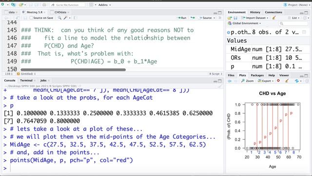
Task: Click the Source button
Action: tap(206, 18)
